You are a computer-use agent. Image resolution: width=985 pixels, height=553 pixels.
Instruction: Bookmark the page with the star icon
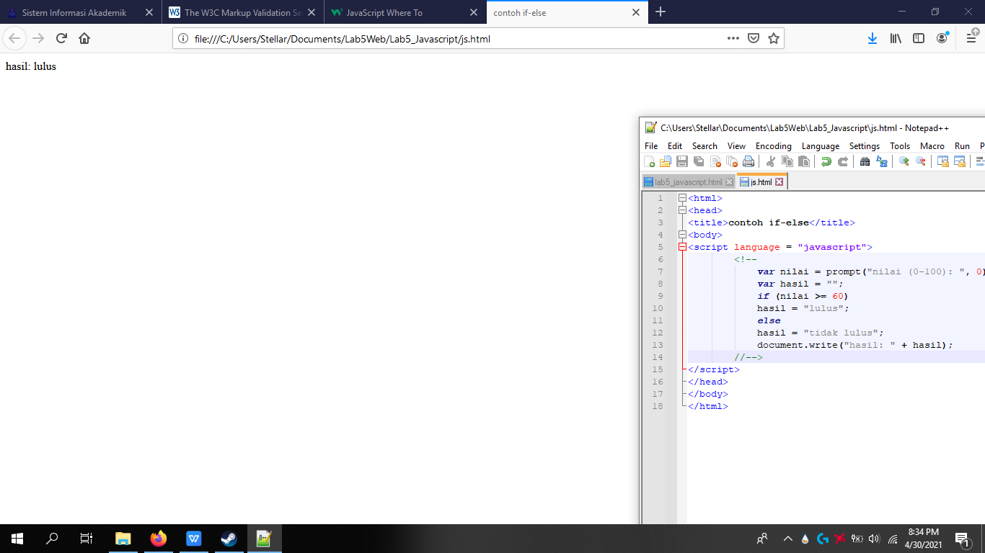[x=774, y=37]
